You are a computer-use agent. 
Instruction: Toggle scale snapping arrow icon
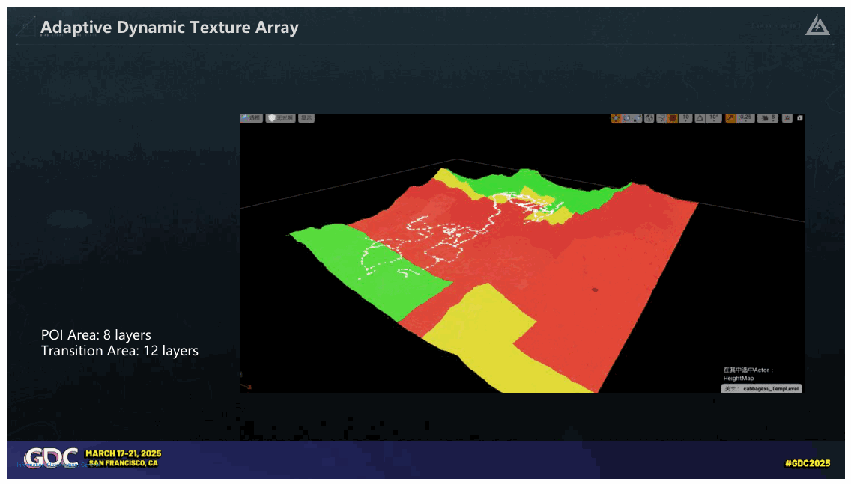click(x=730, y=118)
